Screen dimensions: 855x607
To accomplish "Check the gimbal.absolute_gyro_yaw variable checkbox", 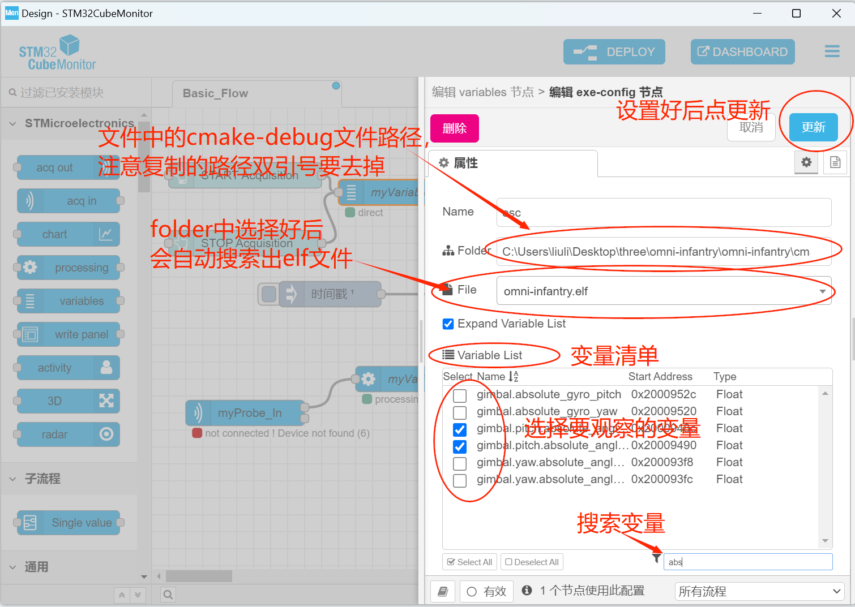I will pos(460,412).
